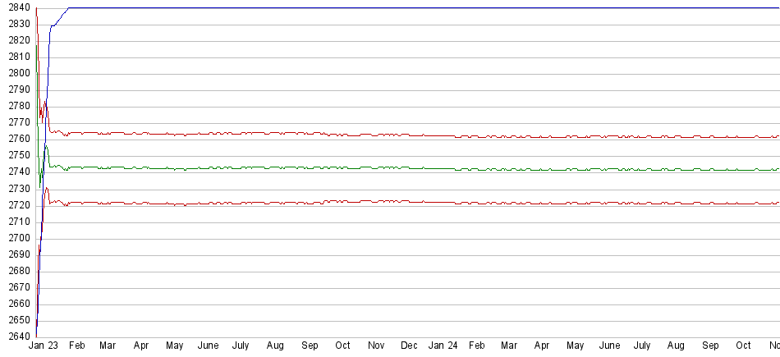This screenshot has width=780, height=357.
Task: Click the Jan 24 label on the time axis
Action: pos(443,346)
